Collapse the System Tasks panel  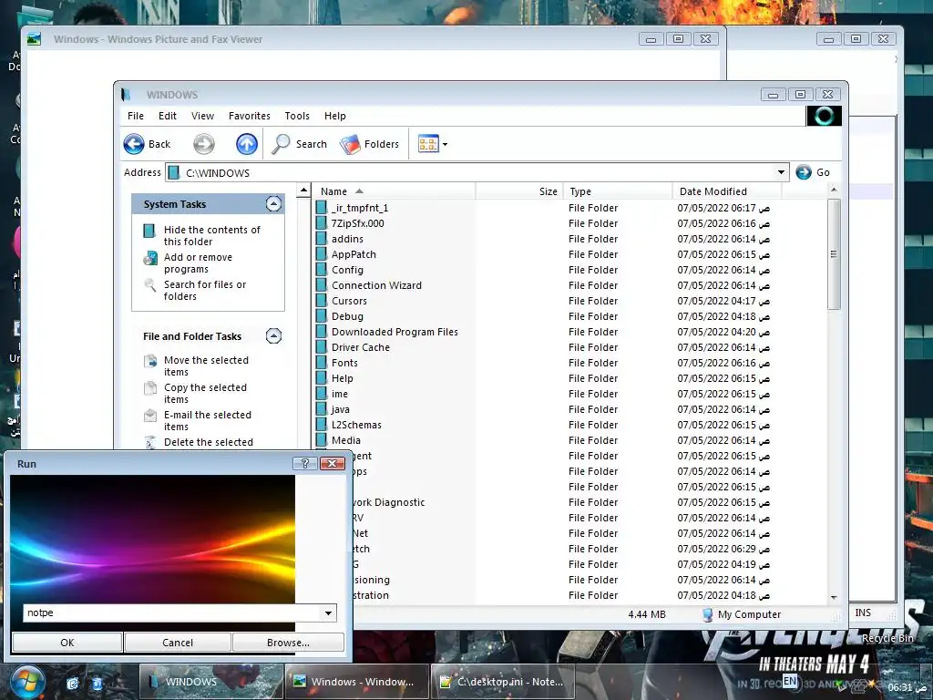pos(273,204)
